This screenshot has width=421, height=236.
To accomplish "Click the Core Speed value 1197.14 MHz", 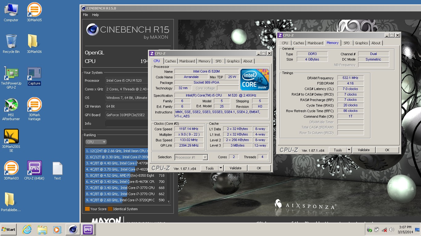I will [x=189, y=129].
